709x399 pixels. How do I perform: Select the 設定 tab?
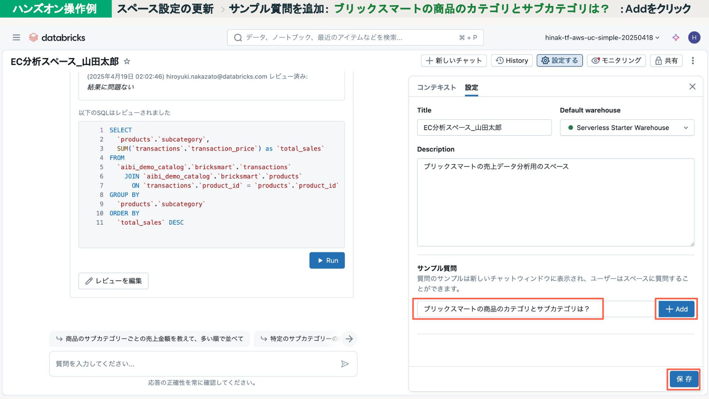[x=471, y=87]
